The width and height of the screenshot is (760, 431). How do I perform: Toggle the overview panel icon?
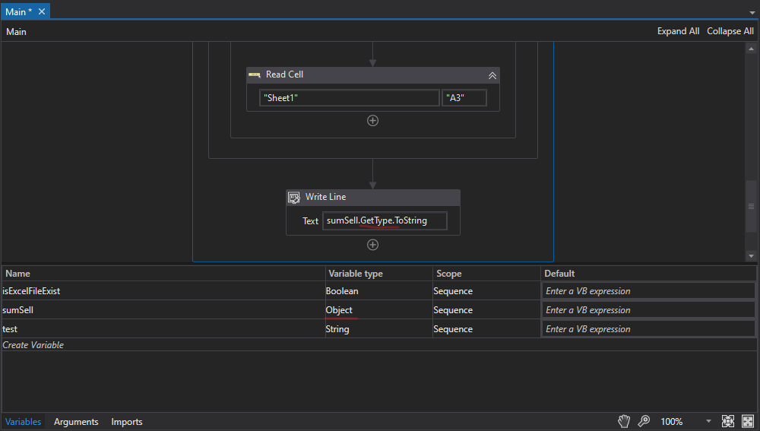pos(748,421)
